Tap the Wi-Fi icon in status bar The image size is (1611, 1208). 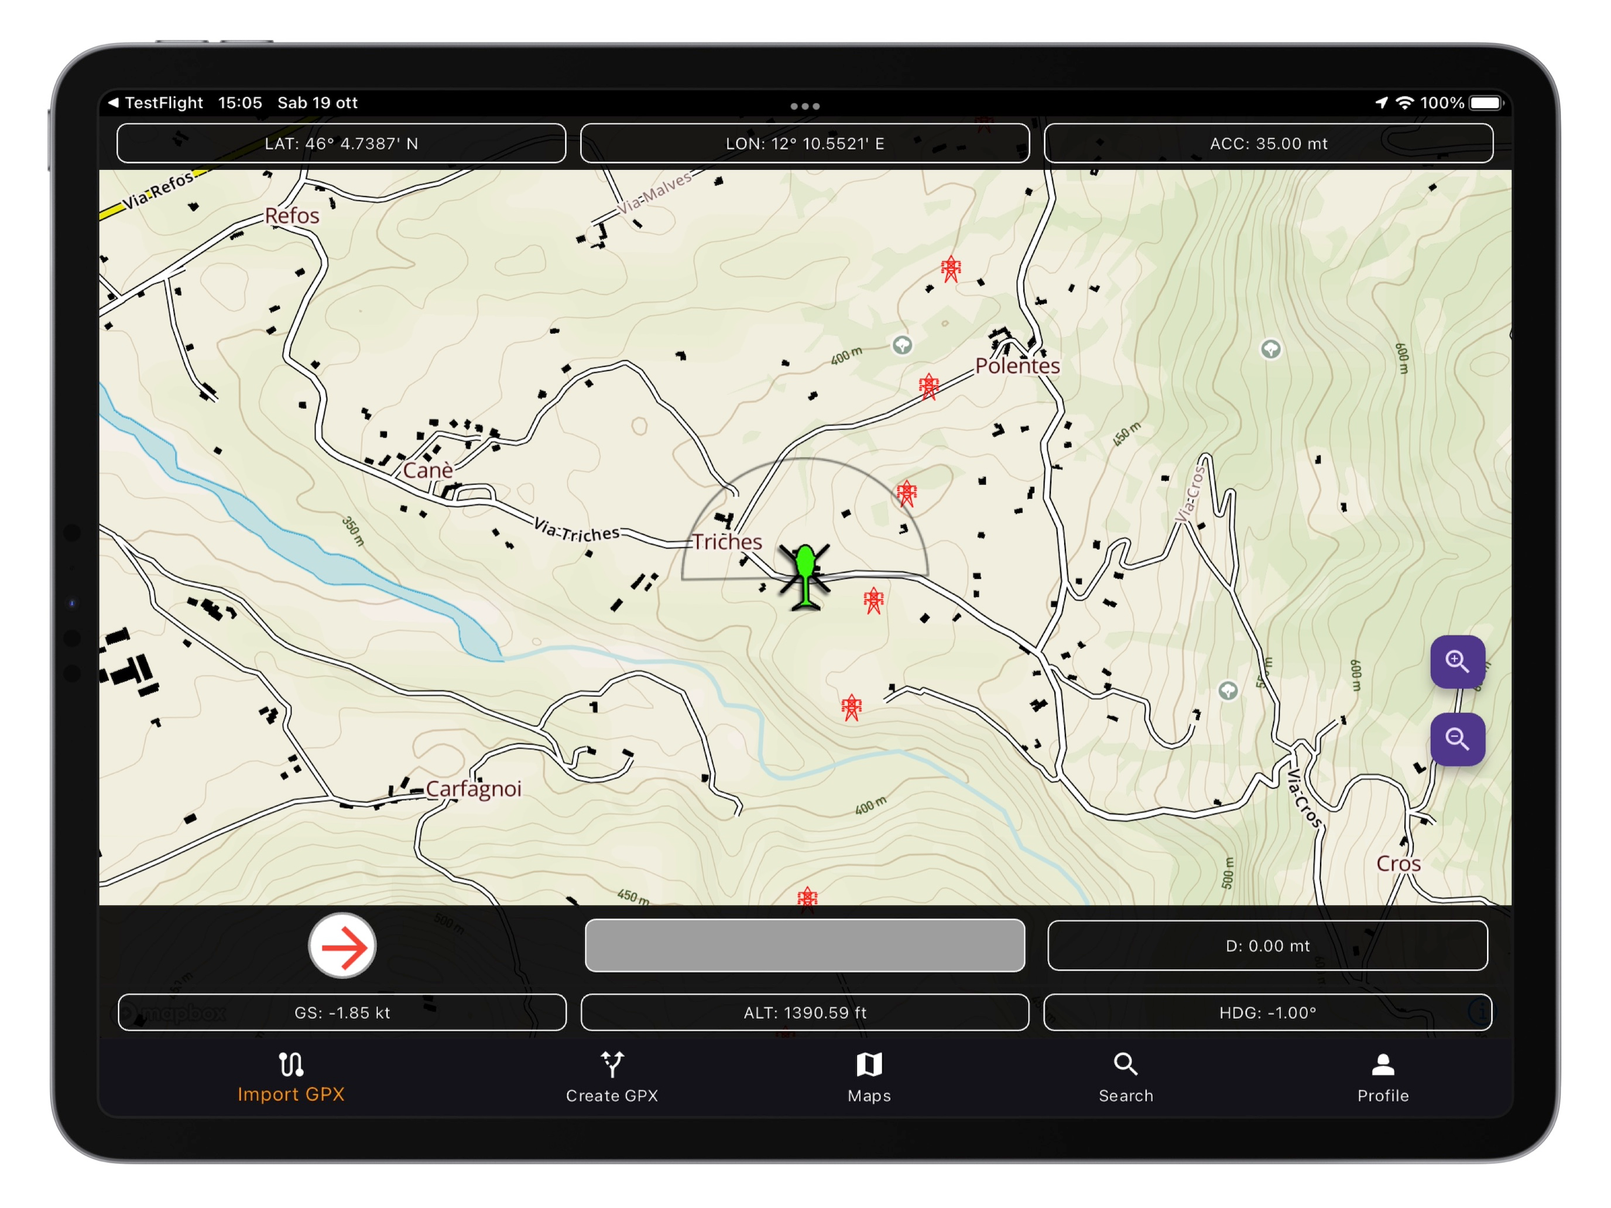point(1404,102)
